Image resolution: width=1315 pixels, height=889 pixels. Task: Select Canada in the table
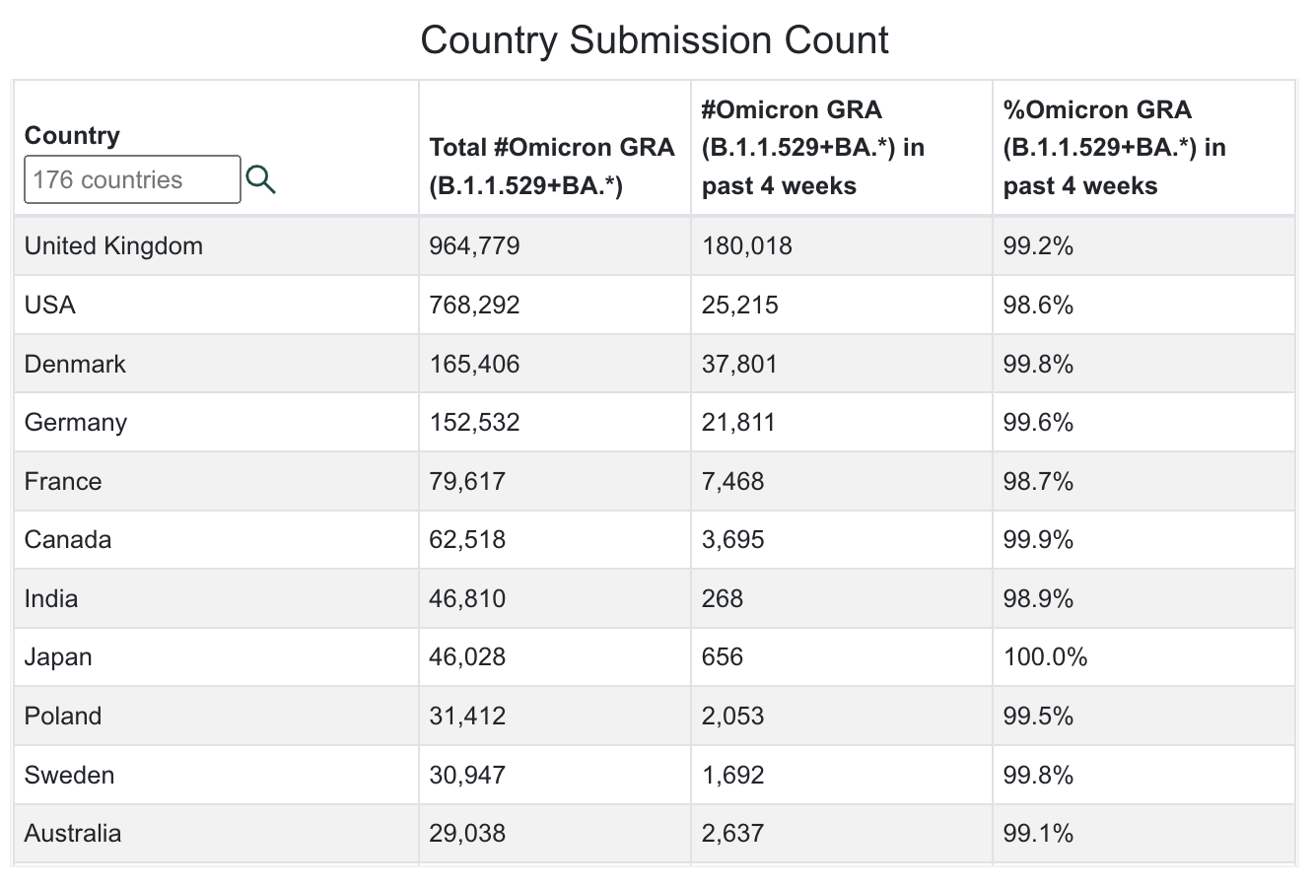(x=68, y=540)
